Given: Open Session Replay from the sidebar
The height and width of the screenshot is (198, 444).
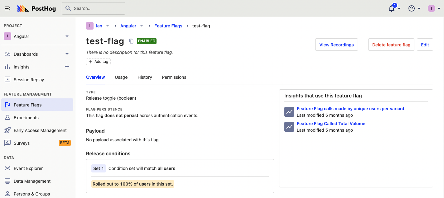Looking at the screenshot, I should [29, 80].
